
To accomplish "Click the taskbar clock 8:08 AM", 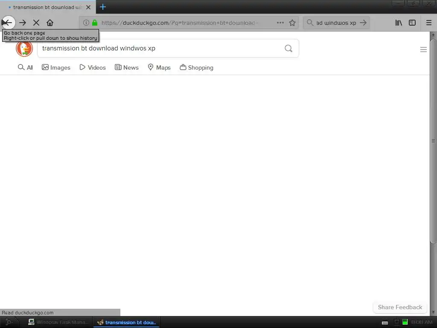I will (422, 322).
